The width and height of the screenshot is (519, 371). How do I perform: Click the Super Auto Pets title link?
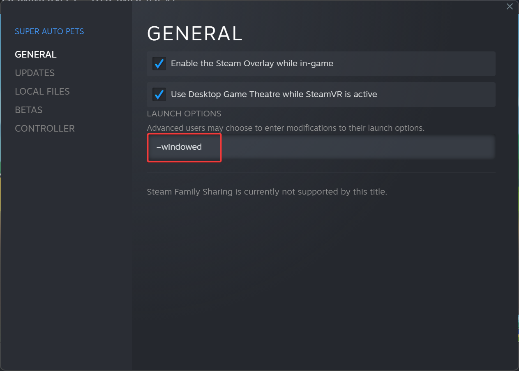tap(49, 32)
